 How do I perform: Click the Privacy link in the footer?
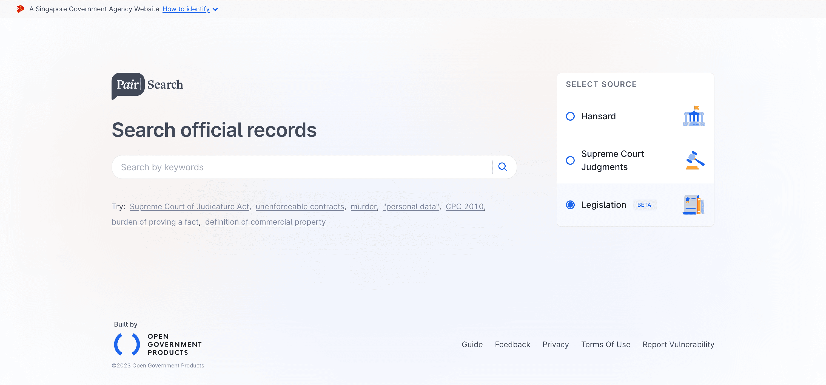coord(555,344)
